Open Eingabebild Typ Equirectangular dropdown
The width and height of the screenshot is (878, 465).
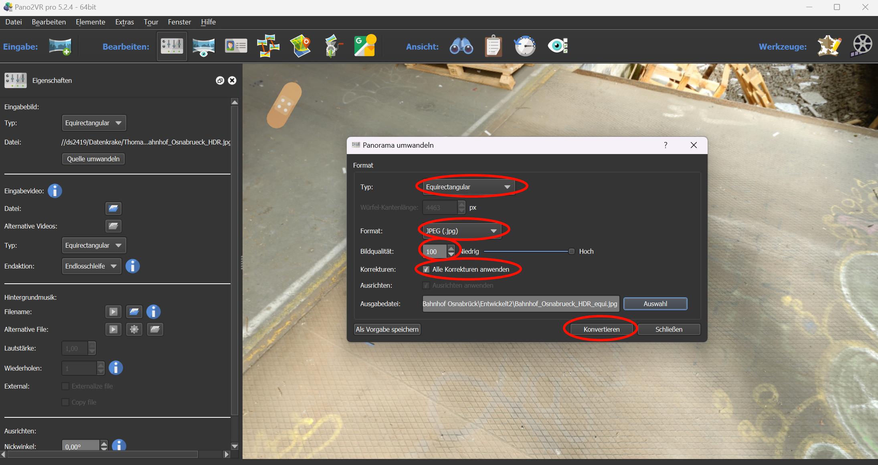point(94,123)
